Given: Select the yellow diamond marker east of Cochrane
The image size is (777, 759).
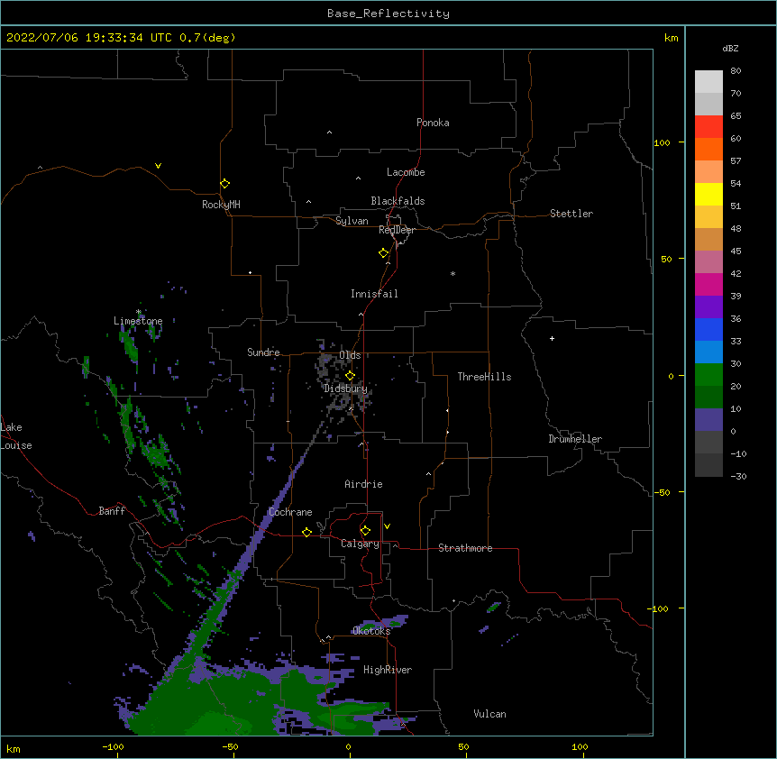Looking at the screenshot, I should click(x=306, y=532).
